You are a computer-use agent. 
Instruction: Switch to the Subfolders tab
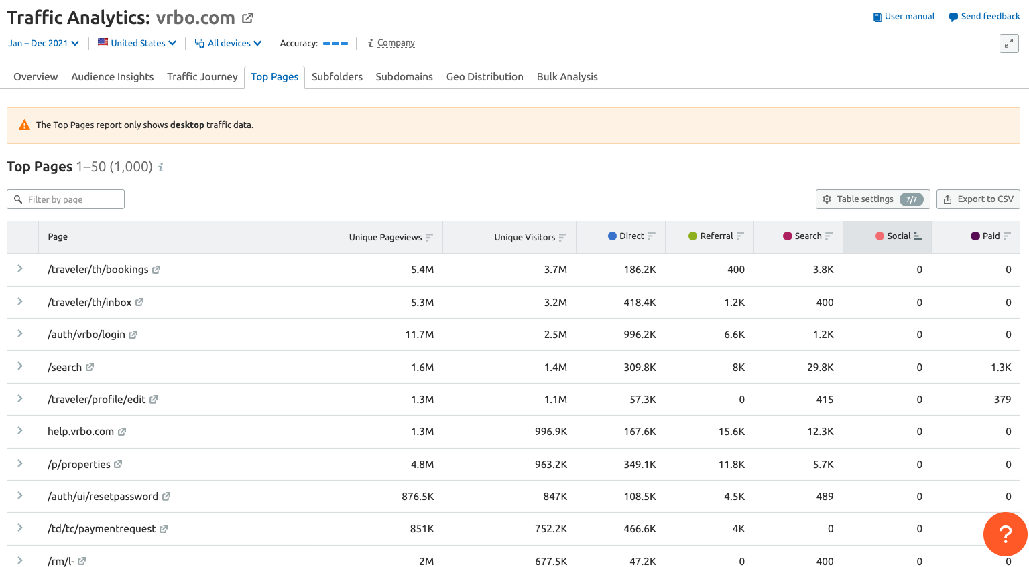point(337,77)
